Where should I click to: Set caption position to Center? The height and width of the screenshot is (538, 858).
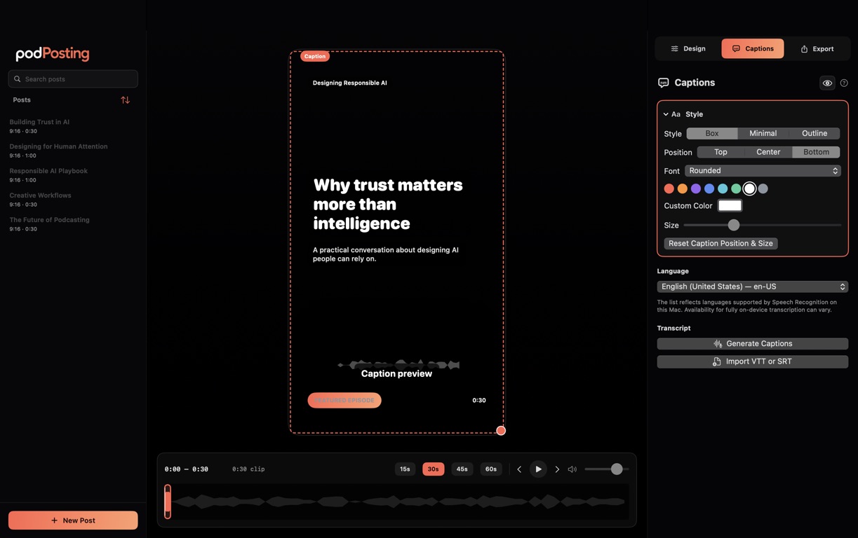(x=768, y=152)
